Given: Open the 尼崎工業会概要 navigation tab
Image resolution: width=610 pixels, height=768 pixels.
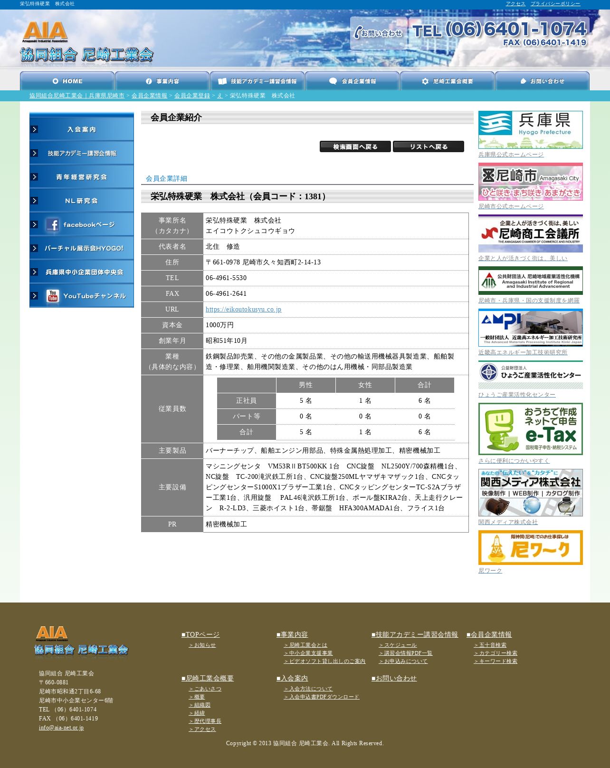Looking at the screenshot, I should point(447,81).
